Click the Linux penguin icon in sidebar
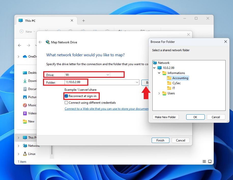 click(x=25, y=154)
